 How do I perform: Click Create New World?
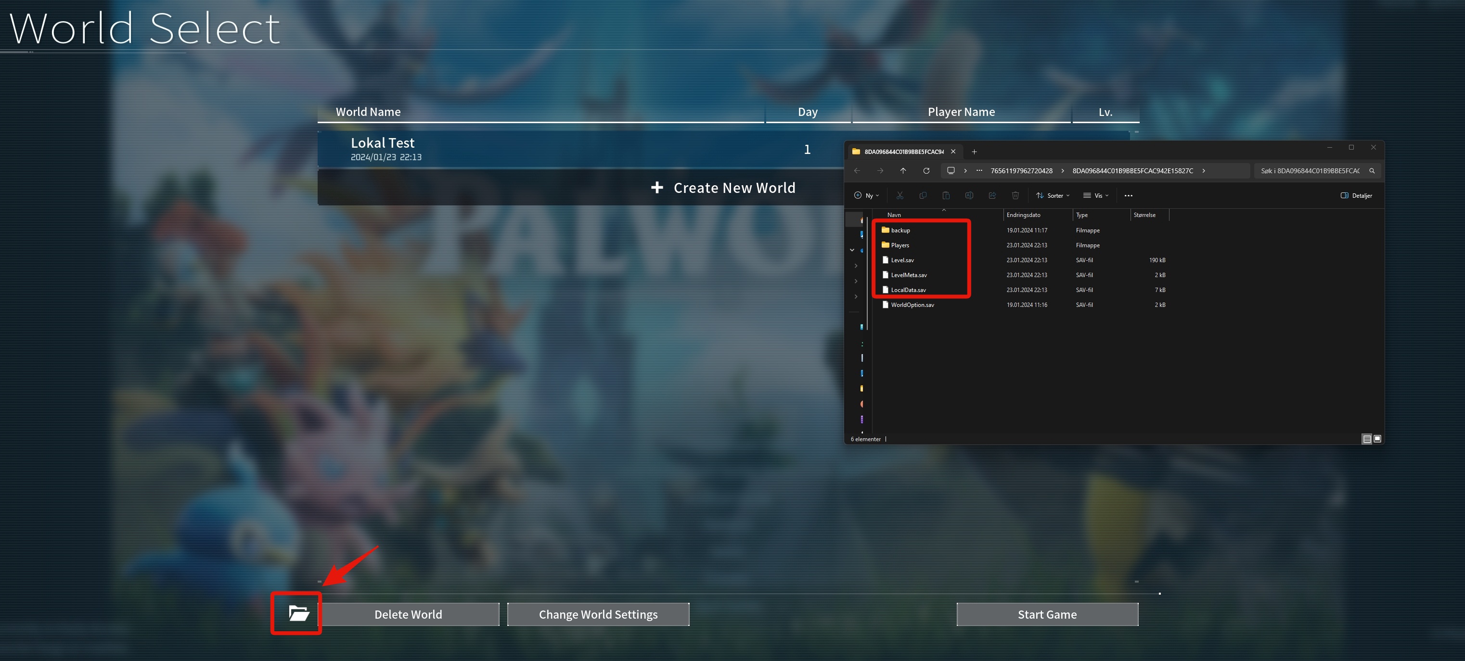[x=580, y=188]
